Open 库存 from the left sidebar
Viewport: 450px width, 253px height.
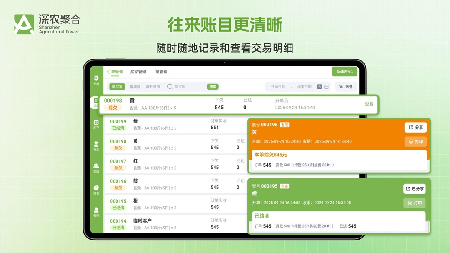pyautogui.click(x=96, y=125)
